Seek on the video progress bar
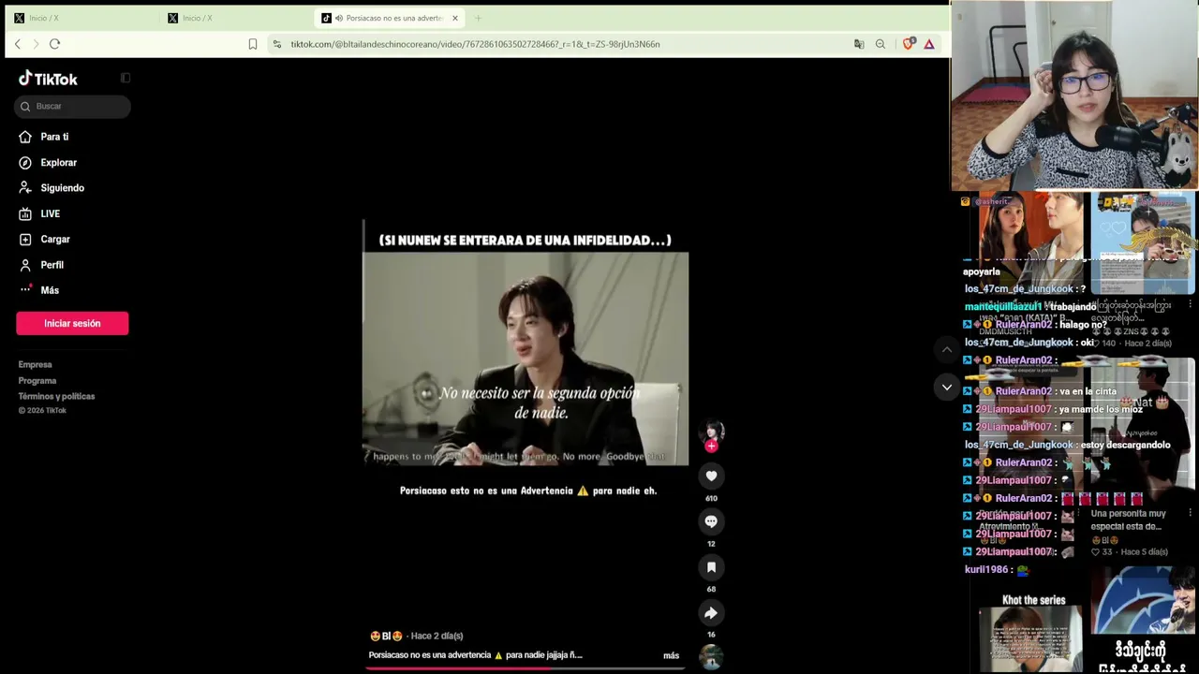This screenshot has width=1199, height=674. click(525, 667)
